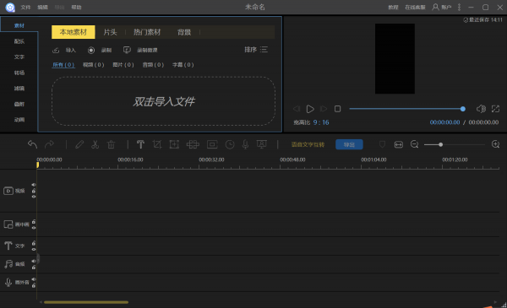Enter fullscreen preview mode
This screenshot has height=308, width=507.
point(495,109)
